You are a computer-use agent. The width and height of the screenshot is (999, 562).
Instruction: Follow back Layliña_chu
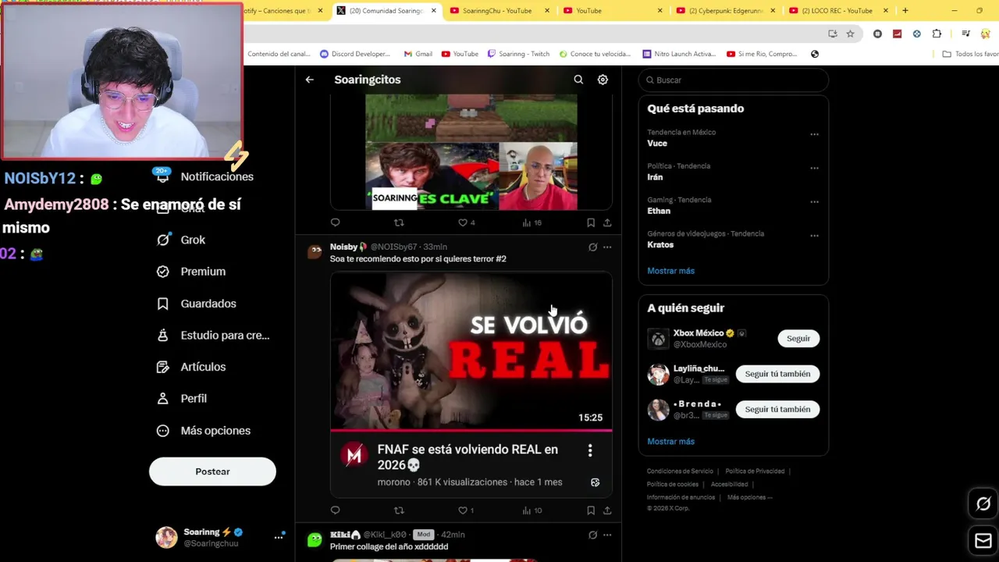click(777, 374)
